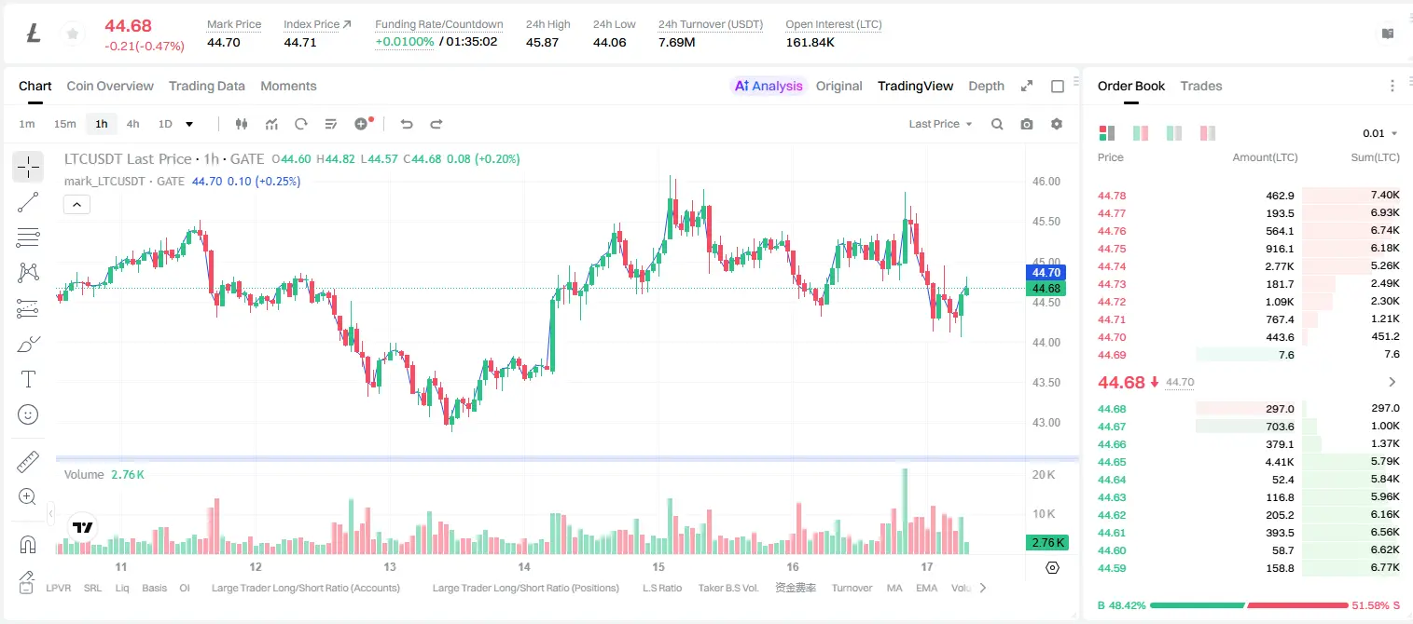The image size is (1413, 624).
Task: Switch to the Trades tab
Action: [1200, 86]
